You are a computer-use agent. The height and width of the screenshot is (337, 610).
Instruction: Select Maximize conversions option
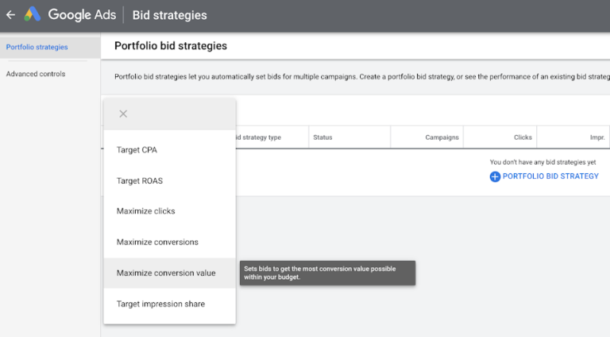click(157, 242)
